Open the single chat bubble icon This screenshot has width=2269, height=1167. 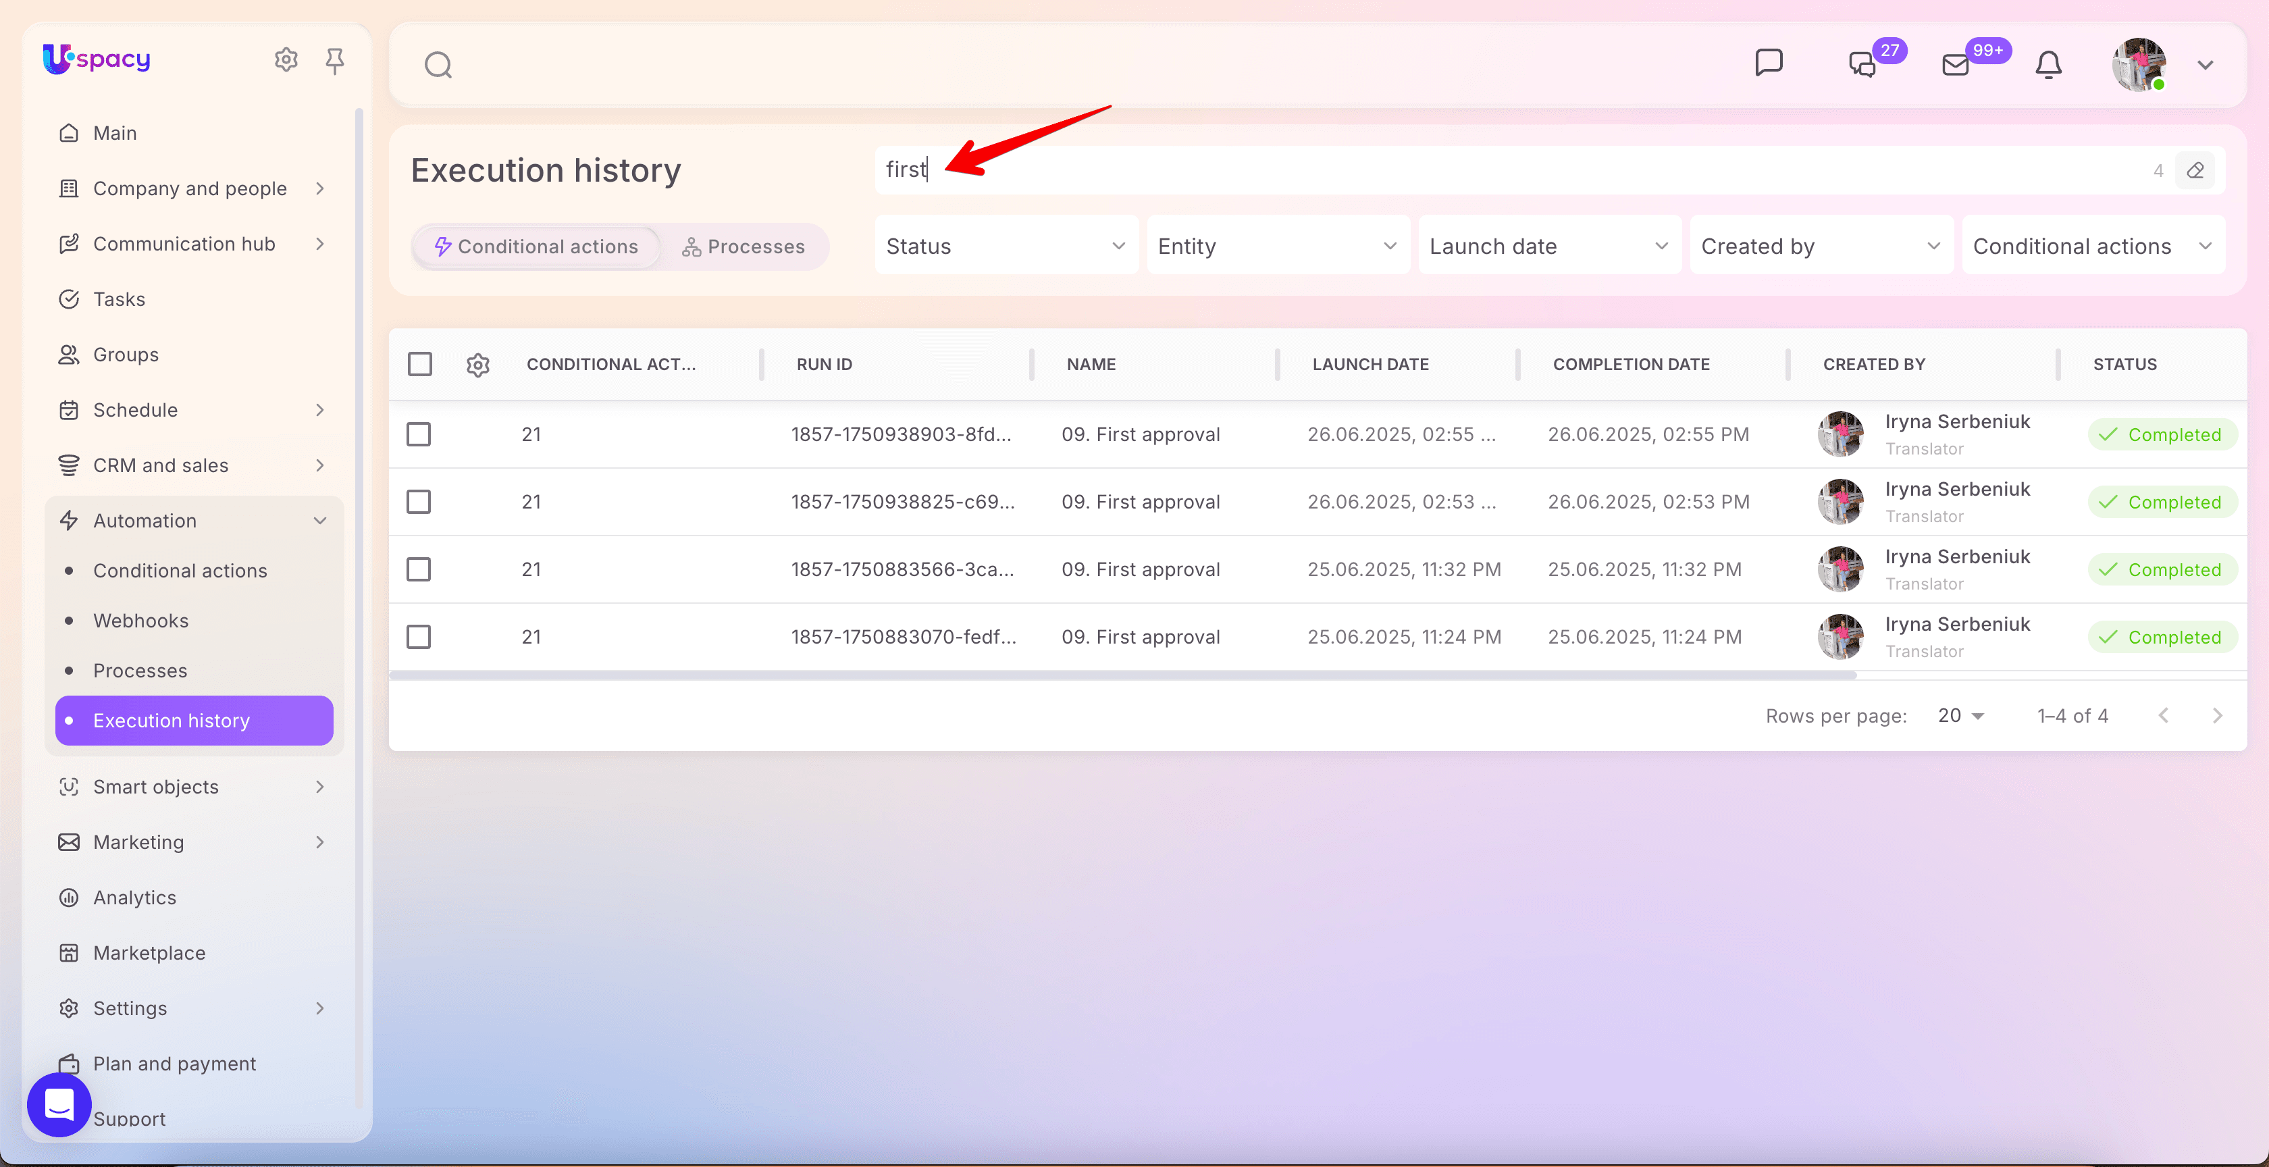click(1769, 63)
